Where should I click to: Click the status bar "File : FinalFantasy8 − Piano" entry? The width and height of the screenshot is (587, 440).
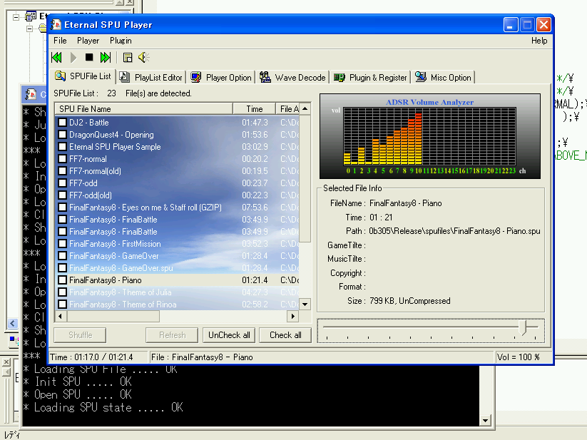[202, 357]
